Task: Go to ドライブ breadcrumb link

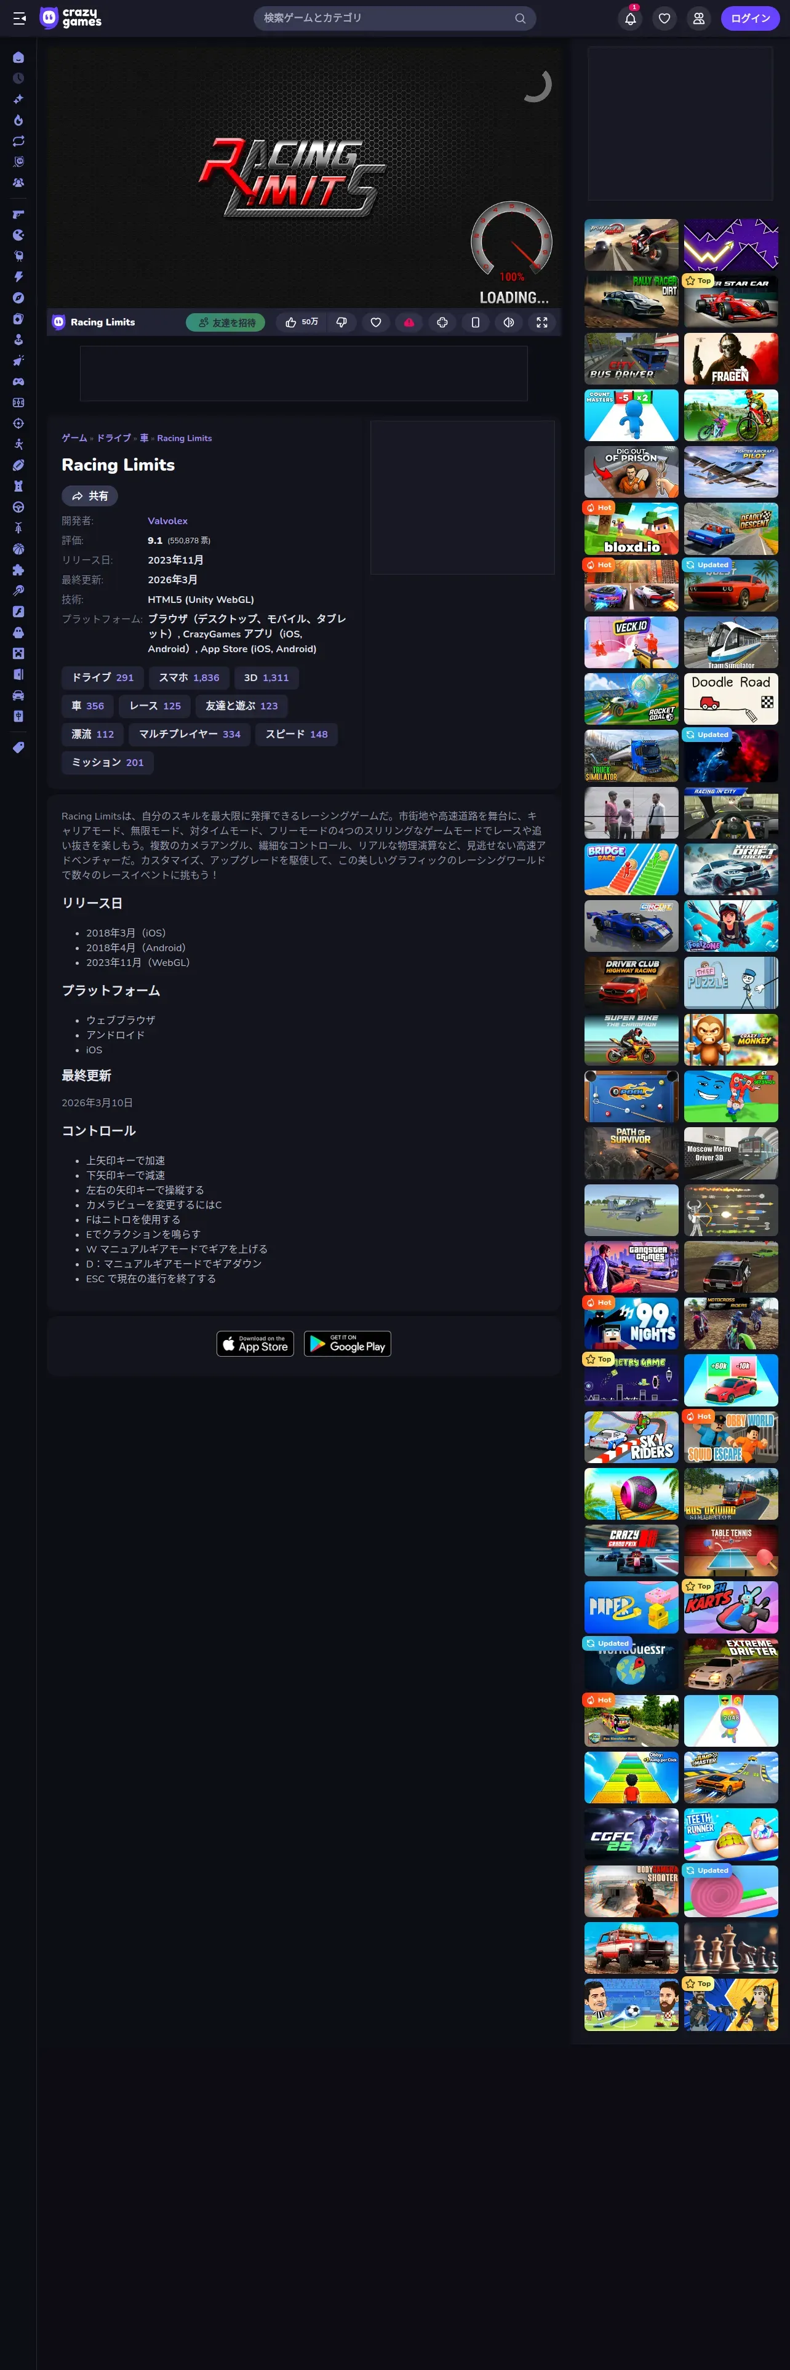Action: point(114,438)
